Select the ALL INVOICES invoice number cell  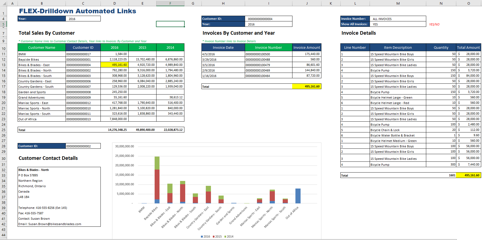click(x=397, y=19)
